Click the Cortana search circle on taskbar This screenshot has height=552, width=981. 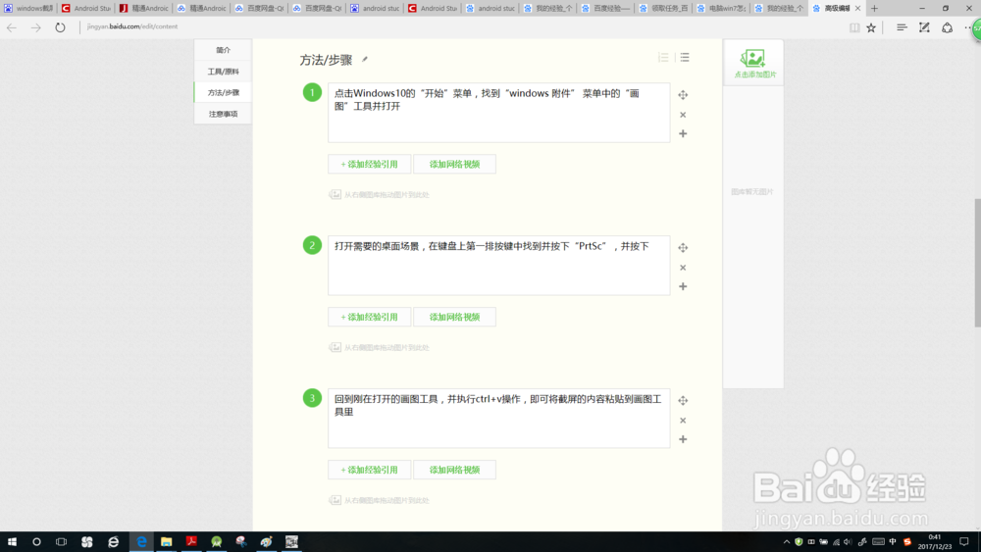point(36,542)
